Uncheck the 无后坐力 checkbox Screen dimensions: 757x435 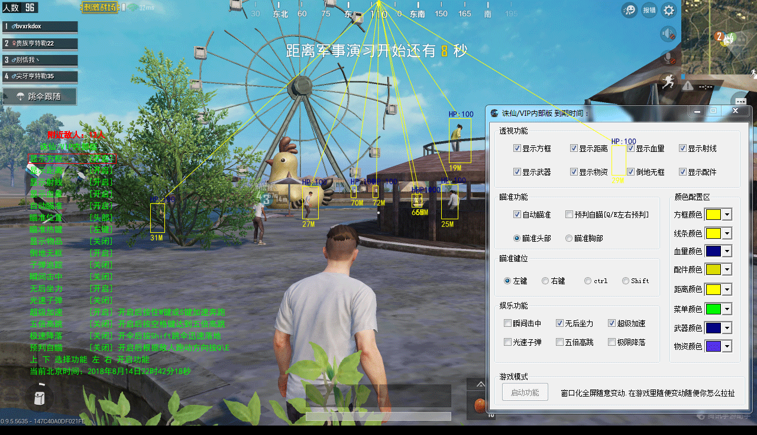(560, 323)
